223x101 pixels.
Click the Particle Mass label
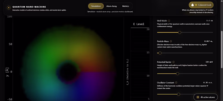coord(163,41)
